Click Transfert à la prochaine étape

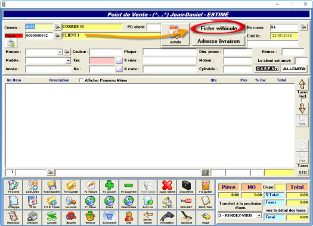pyautogui.click(x=240, y=205)
